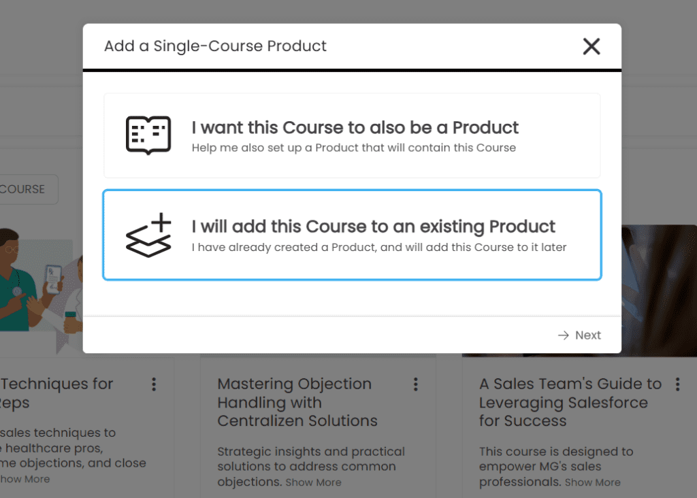Click the open-book icon for course-as-product option

148,135
